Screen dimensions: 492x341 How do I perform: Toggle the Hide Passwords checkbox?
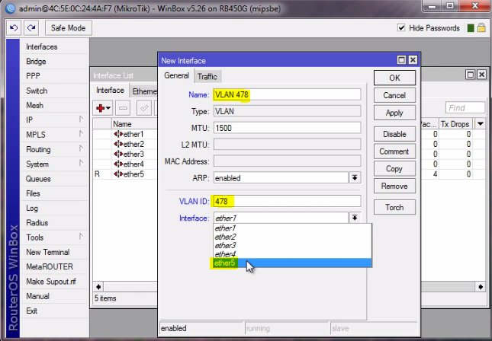pos(401,28)
